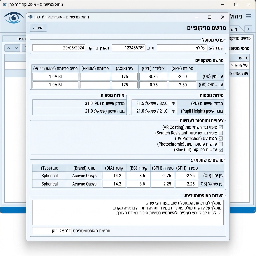Click the row reading מרחק אישונים (PD: 31.0
The image size is (256, 256).
pyautogui.click(x=79, y=103)
